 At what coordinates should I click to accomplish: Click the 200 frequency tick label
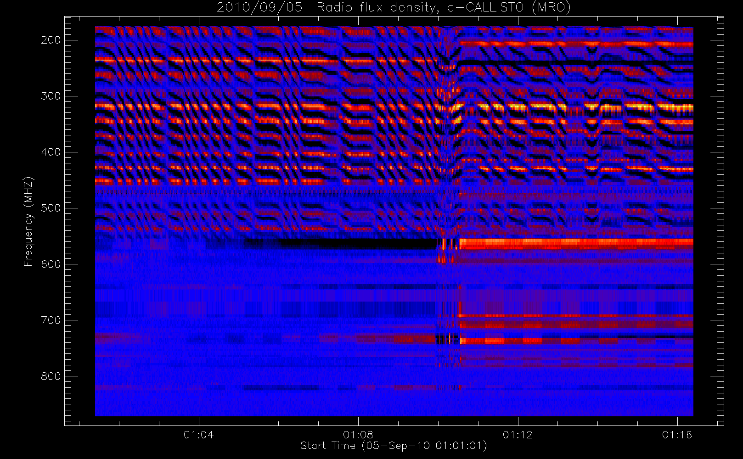tap(51, 40)
